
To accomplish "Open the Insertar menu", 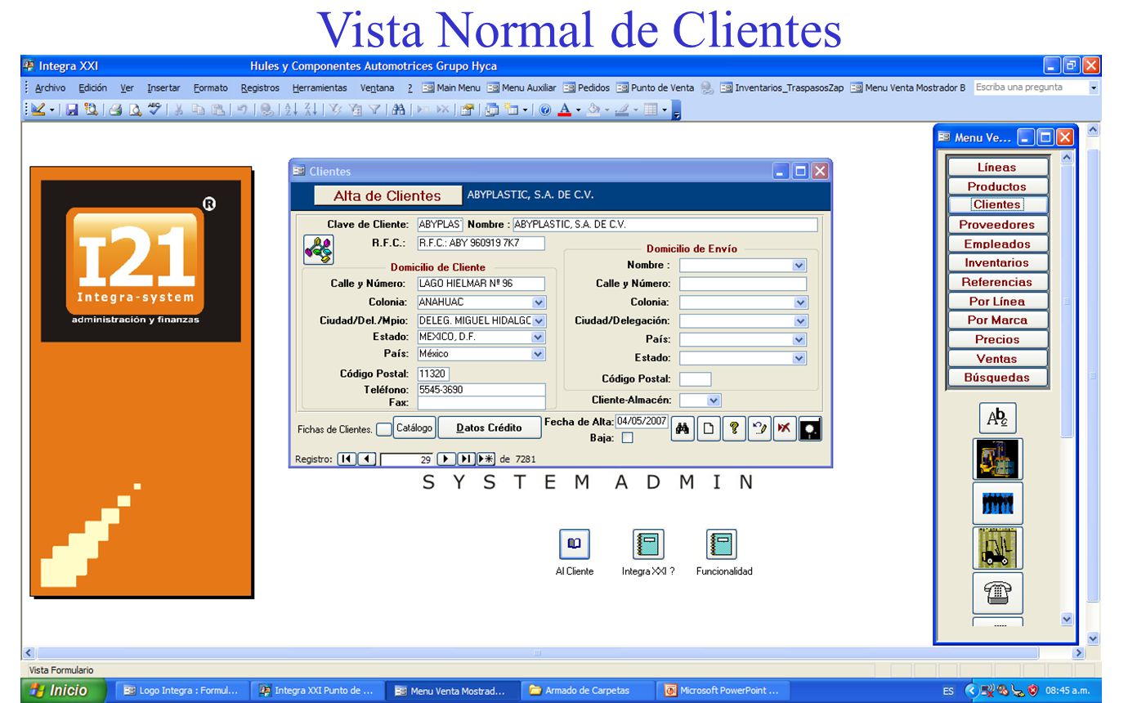I will (x=163, y=87).
